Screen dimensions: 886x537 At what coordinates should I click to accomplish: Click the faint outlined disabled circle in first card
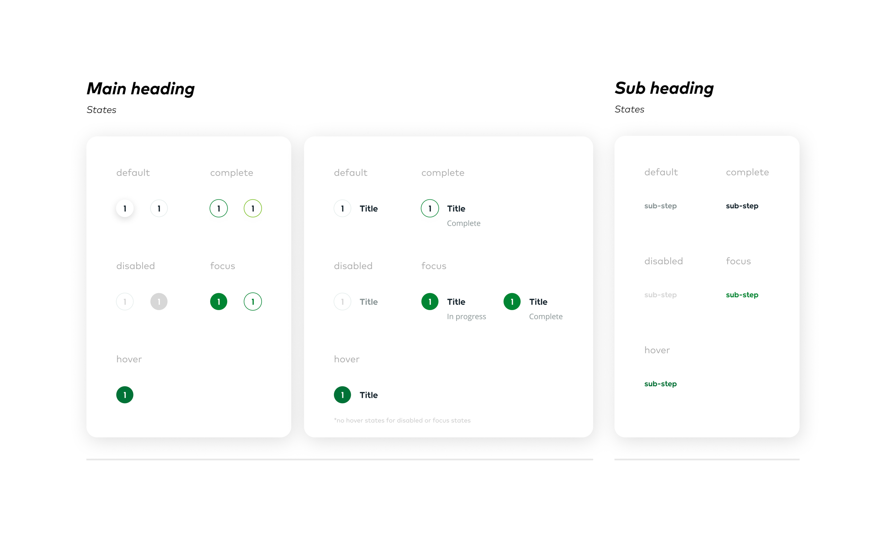pyautogui.click(x=125, y=302)
